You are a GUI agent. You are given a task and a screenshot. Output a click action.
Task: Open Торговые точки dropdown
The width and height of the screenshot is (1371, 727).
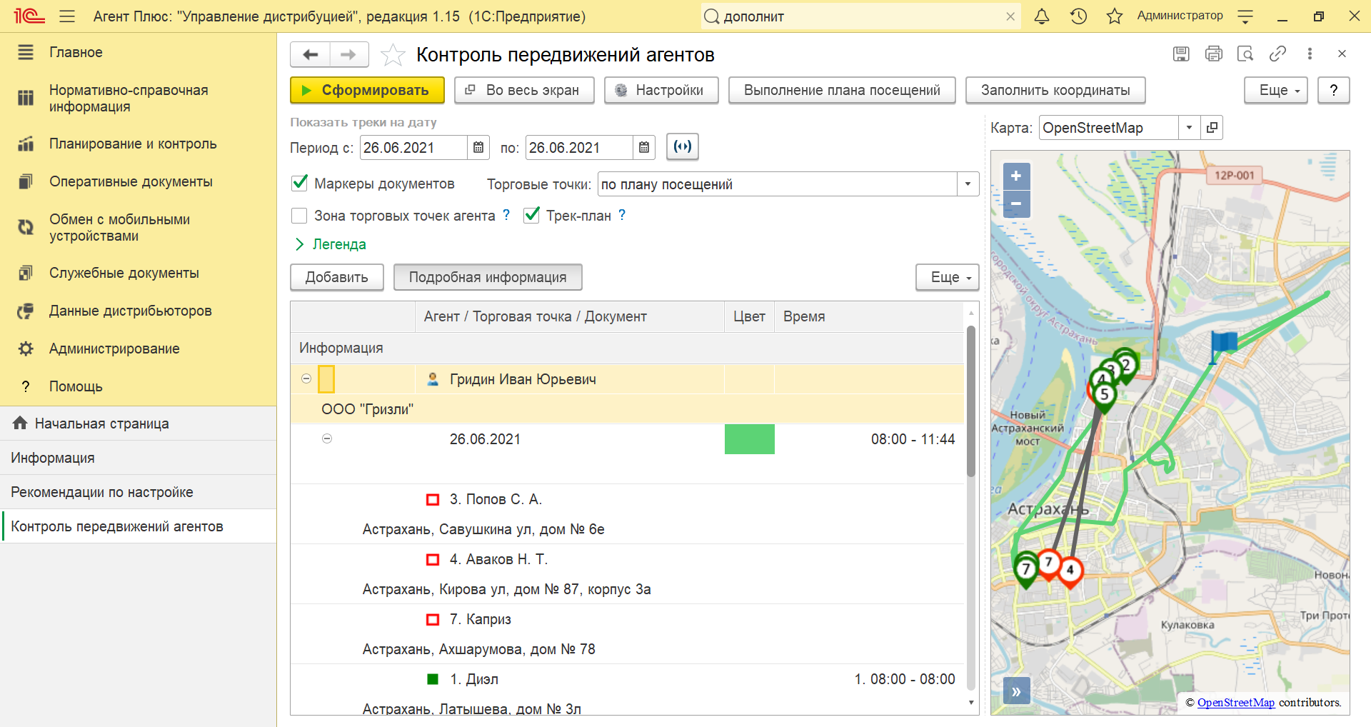(968, 184)
